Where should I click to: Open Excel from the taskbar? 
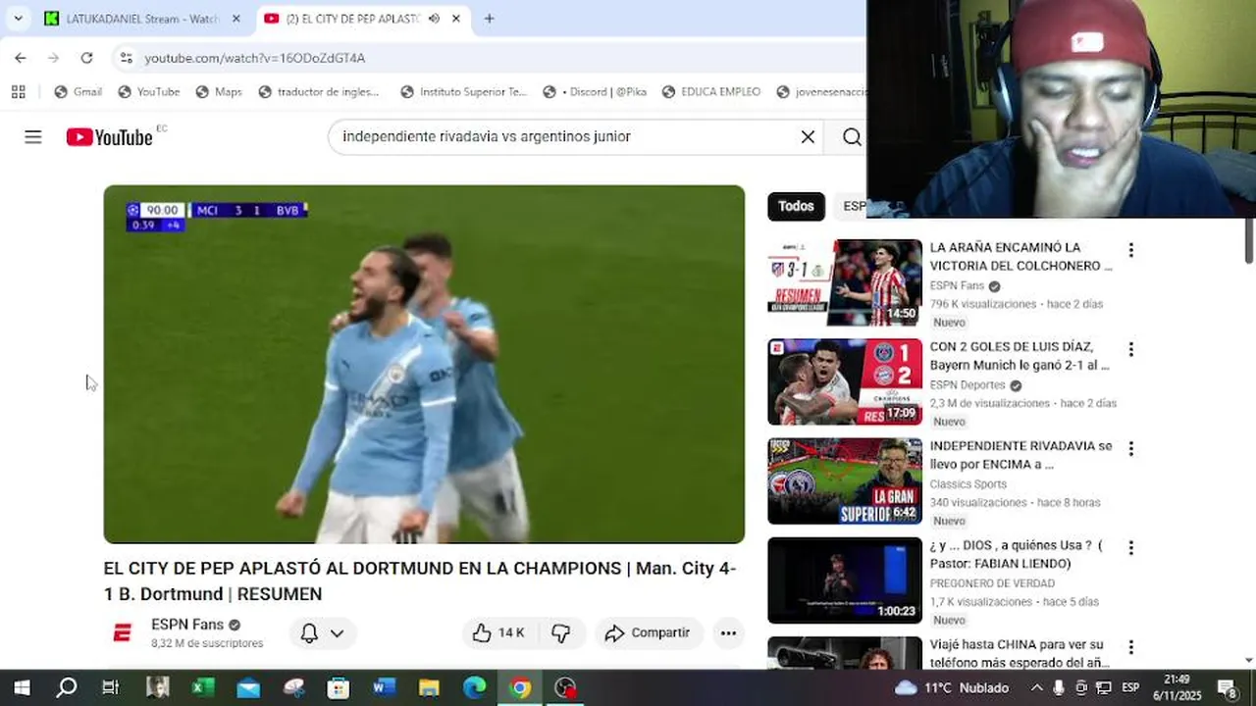coord(202,687)
